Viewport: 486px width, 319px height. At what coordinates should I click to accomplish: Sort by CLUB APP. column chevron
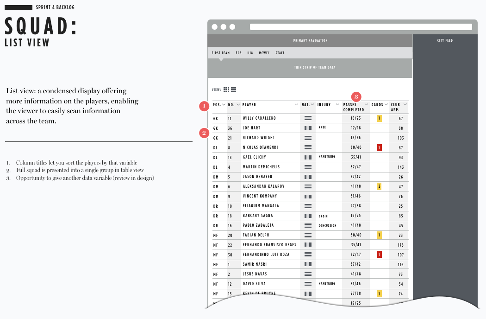pos(405,105)
